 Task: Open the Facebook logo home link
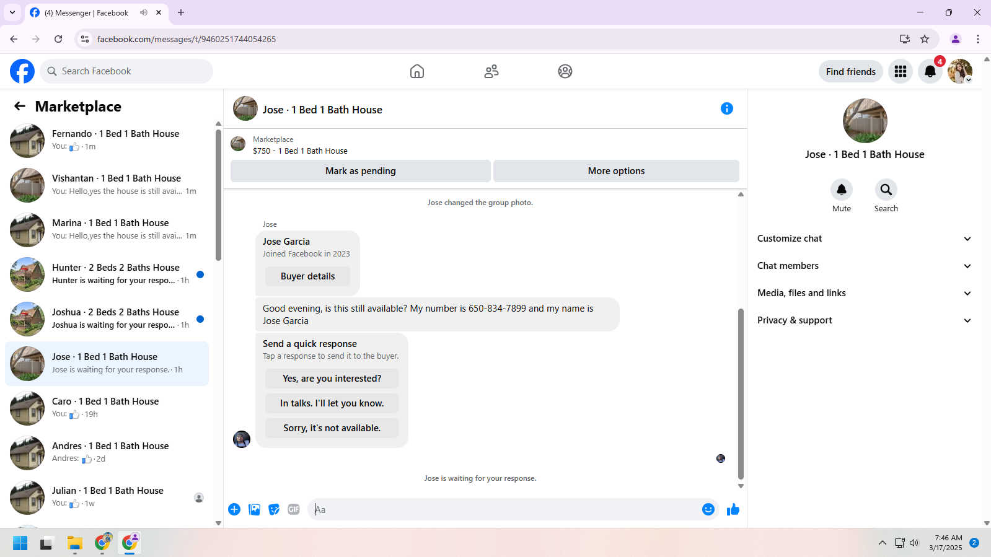(x=22, y=71)
